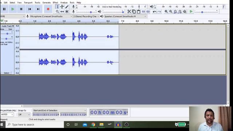Stop playback with the Stop button
The width and height of the screenshot is (233, 131).
point(21,9)
